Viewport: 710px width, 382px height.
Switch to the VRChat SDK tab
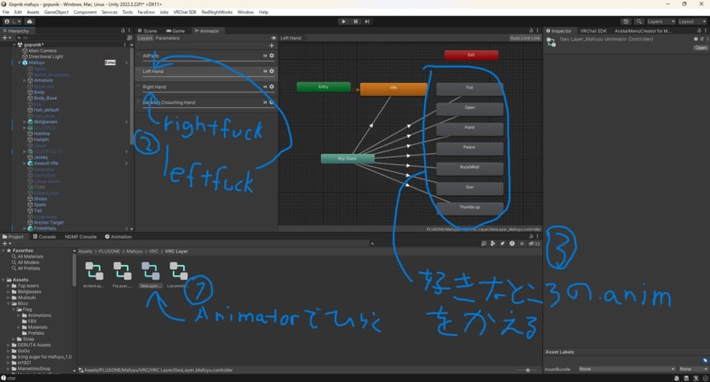coord(594,31)
